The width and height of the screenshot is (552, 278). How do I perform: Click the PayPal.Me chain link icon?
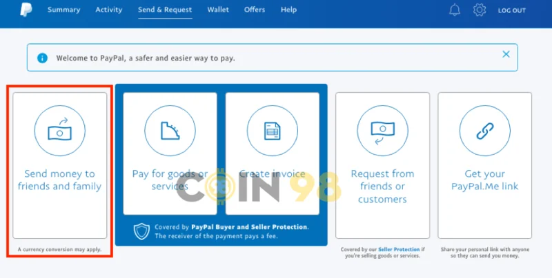click(x=485, y=131)
